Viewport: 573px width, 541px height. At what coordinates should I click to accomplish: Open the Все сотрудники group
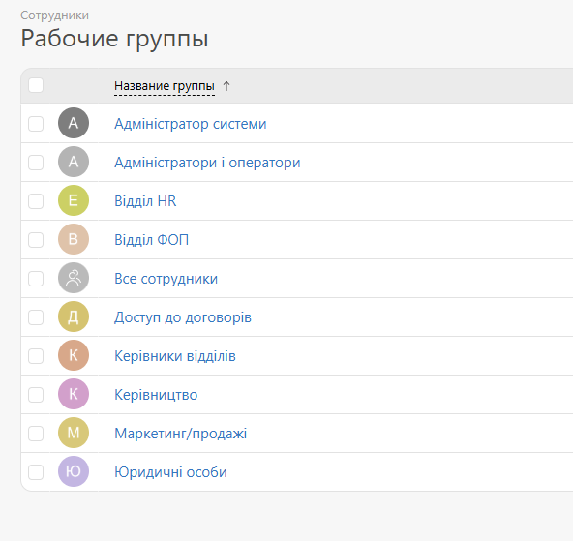coord(166,279)
